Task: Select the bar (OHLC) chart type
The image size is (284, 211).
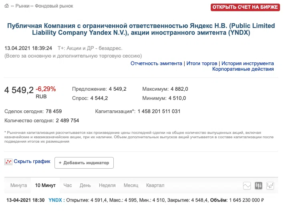Action: (x=270, y=186)
